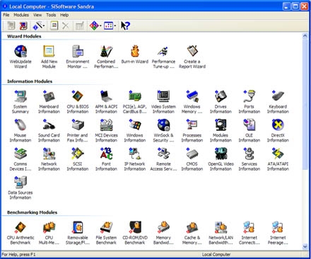The width and height of the screenshot is (311, 259).
Task: Open ATA/ATAPI Information
Action: 278,159
